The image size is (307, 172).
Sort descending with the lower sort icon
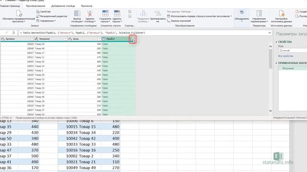pos(130,16)
